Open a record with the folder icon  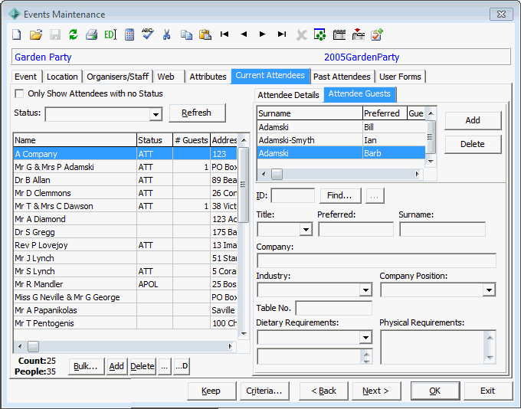click(36, 34)
